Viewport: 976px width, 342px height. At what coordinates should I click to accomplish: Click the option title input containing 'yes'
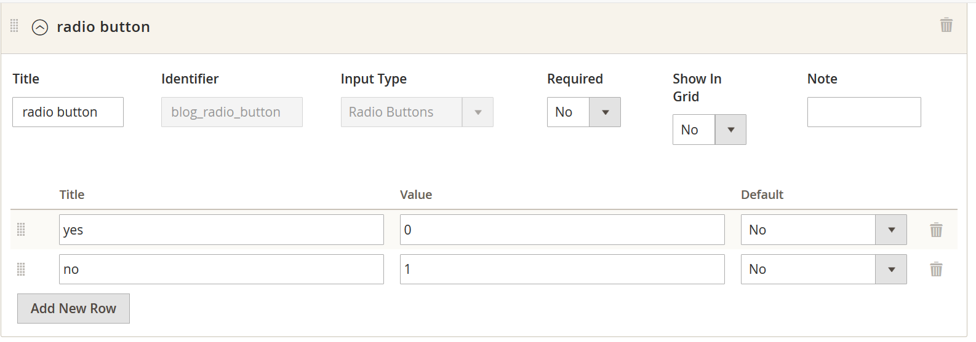(222, 230)
